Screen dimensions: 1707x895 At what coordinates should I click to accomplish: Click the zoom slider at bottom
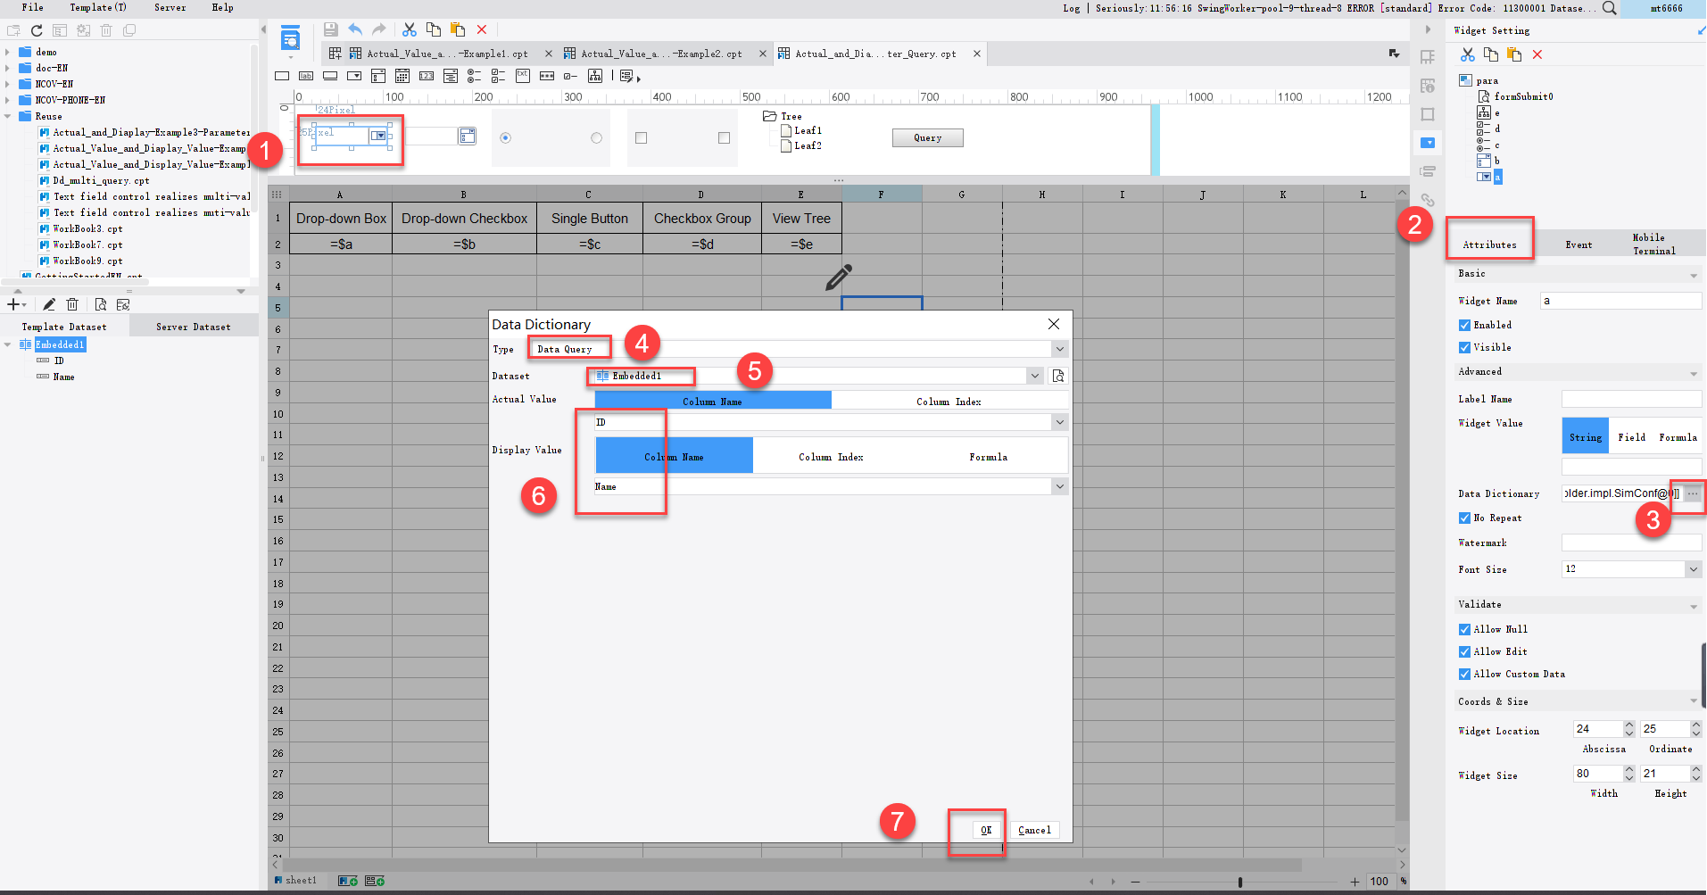point(1239,882)
